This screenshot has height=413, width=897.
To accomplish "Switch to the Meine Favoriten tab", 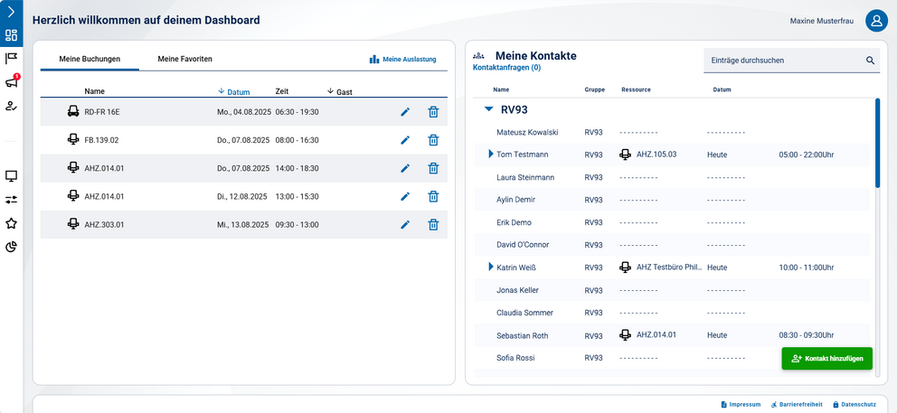I will pos(184,60).
